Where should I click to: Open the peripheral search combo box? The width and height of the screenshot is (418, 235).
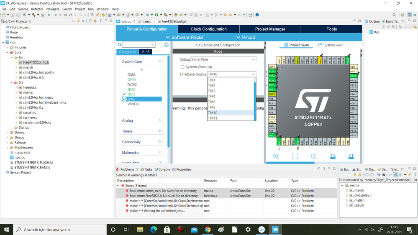[138, 45]
